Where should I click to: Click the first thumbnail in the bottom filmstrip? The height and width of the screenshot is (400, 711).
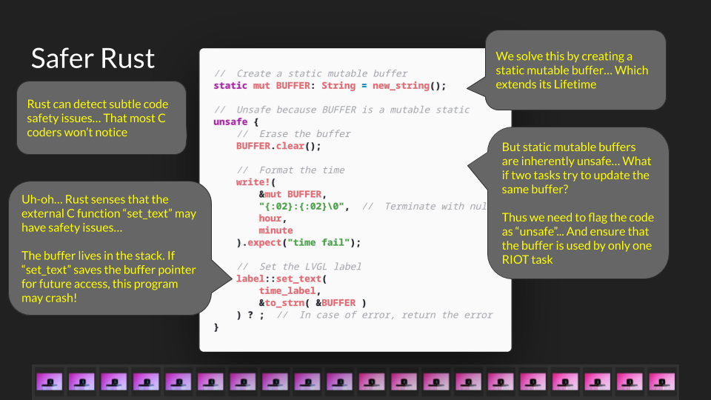[49, 381]
